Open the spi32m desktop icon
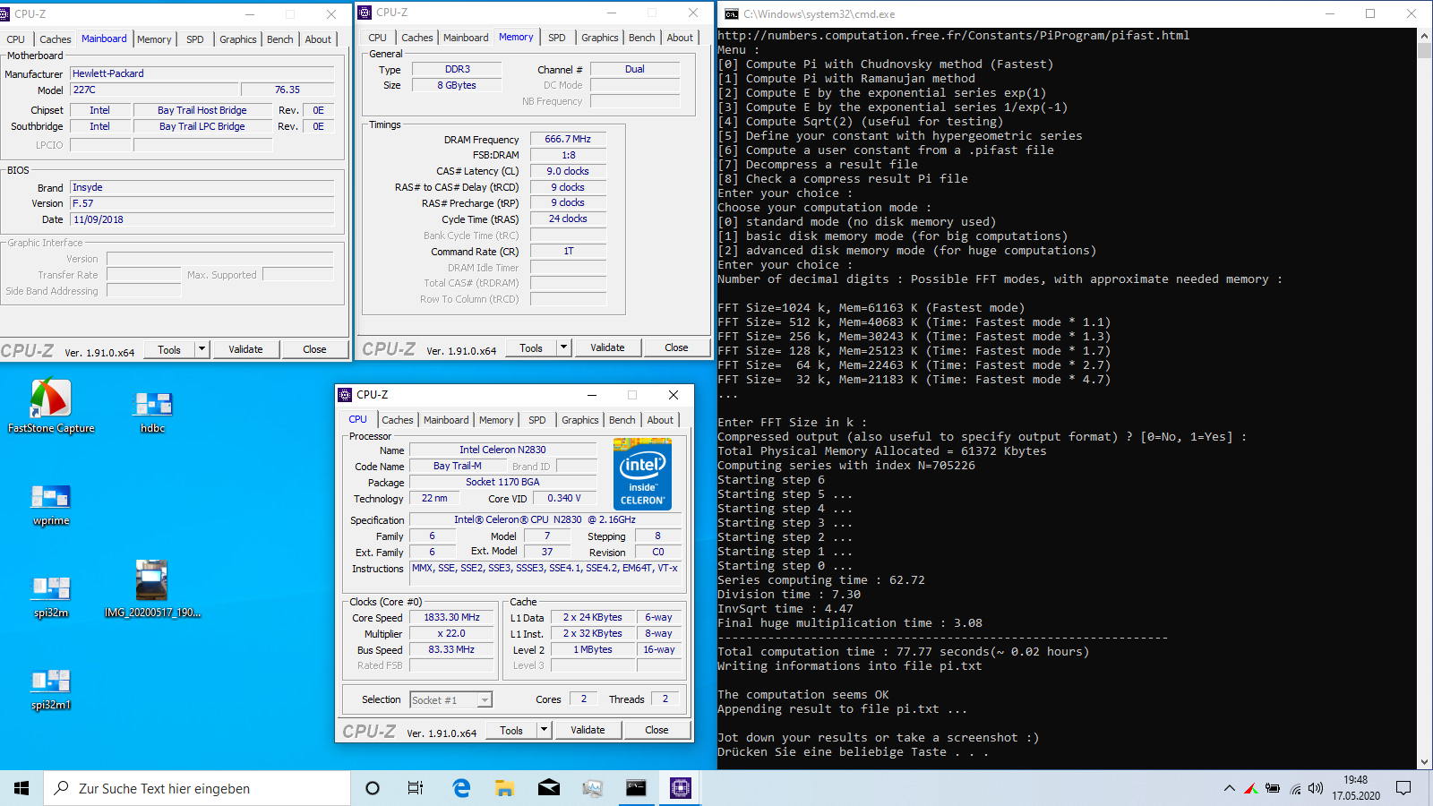This screenshot has height=806, width=1433. tap(51, 596)
